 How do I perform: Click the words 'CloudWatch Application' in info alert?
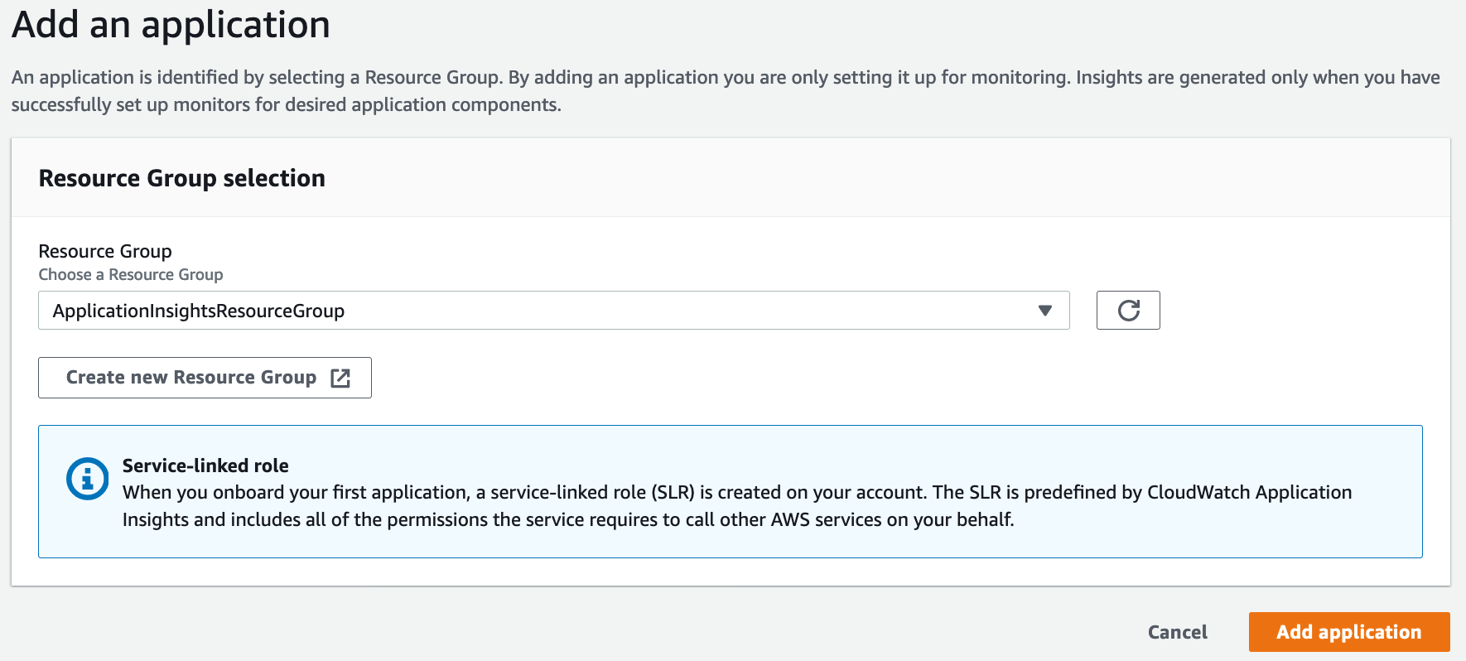pos(1249,492)
